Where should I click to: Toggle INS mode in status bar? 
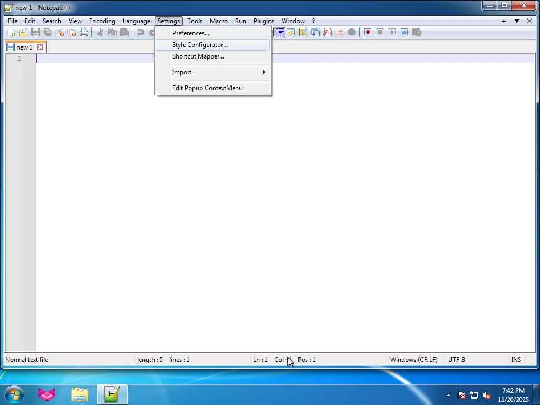[516, 360]
